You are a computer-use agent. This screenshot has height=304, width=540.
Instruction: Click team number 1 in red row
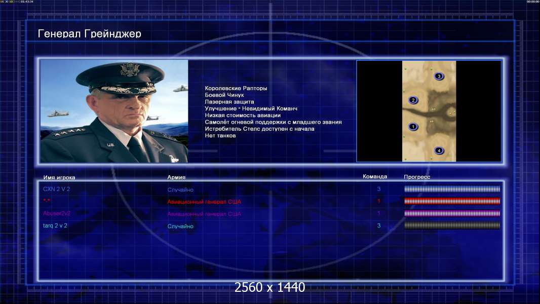(379, 201)
